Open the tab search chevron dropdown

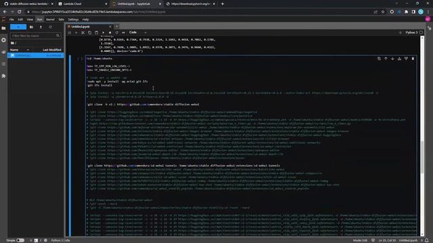point(396,3)
